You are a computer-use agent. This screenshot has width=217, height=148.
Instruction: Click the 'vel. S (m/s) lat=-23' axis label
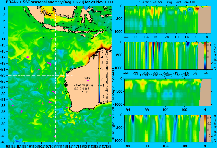click(215, 129)
